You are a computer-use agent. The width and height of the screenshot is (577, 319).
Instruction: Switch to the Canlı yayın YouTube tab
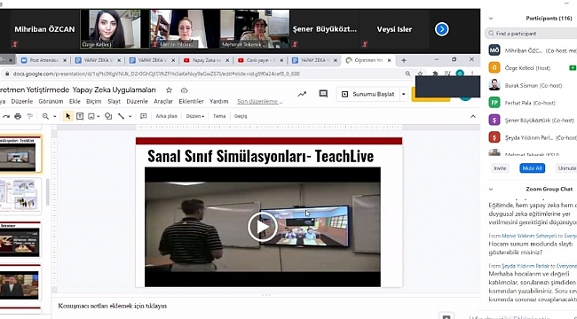[259, 60]
